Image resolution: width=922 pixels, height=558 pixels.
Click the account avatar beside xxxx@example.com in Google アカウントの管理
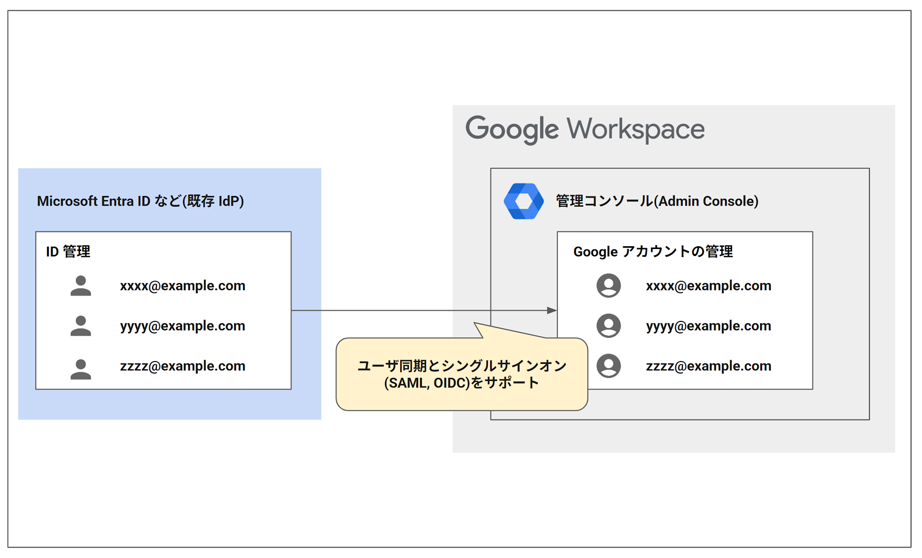pyautogui.click(x=609, y=285)
